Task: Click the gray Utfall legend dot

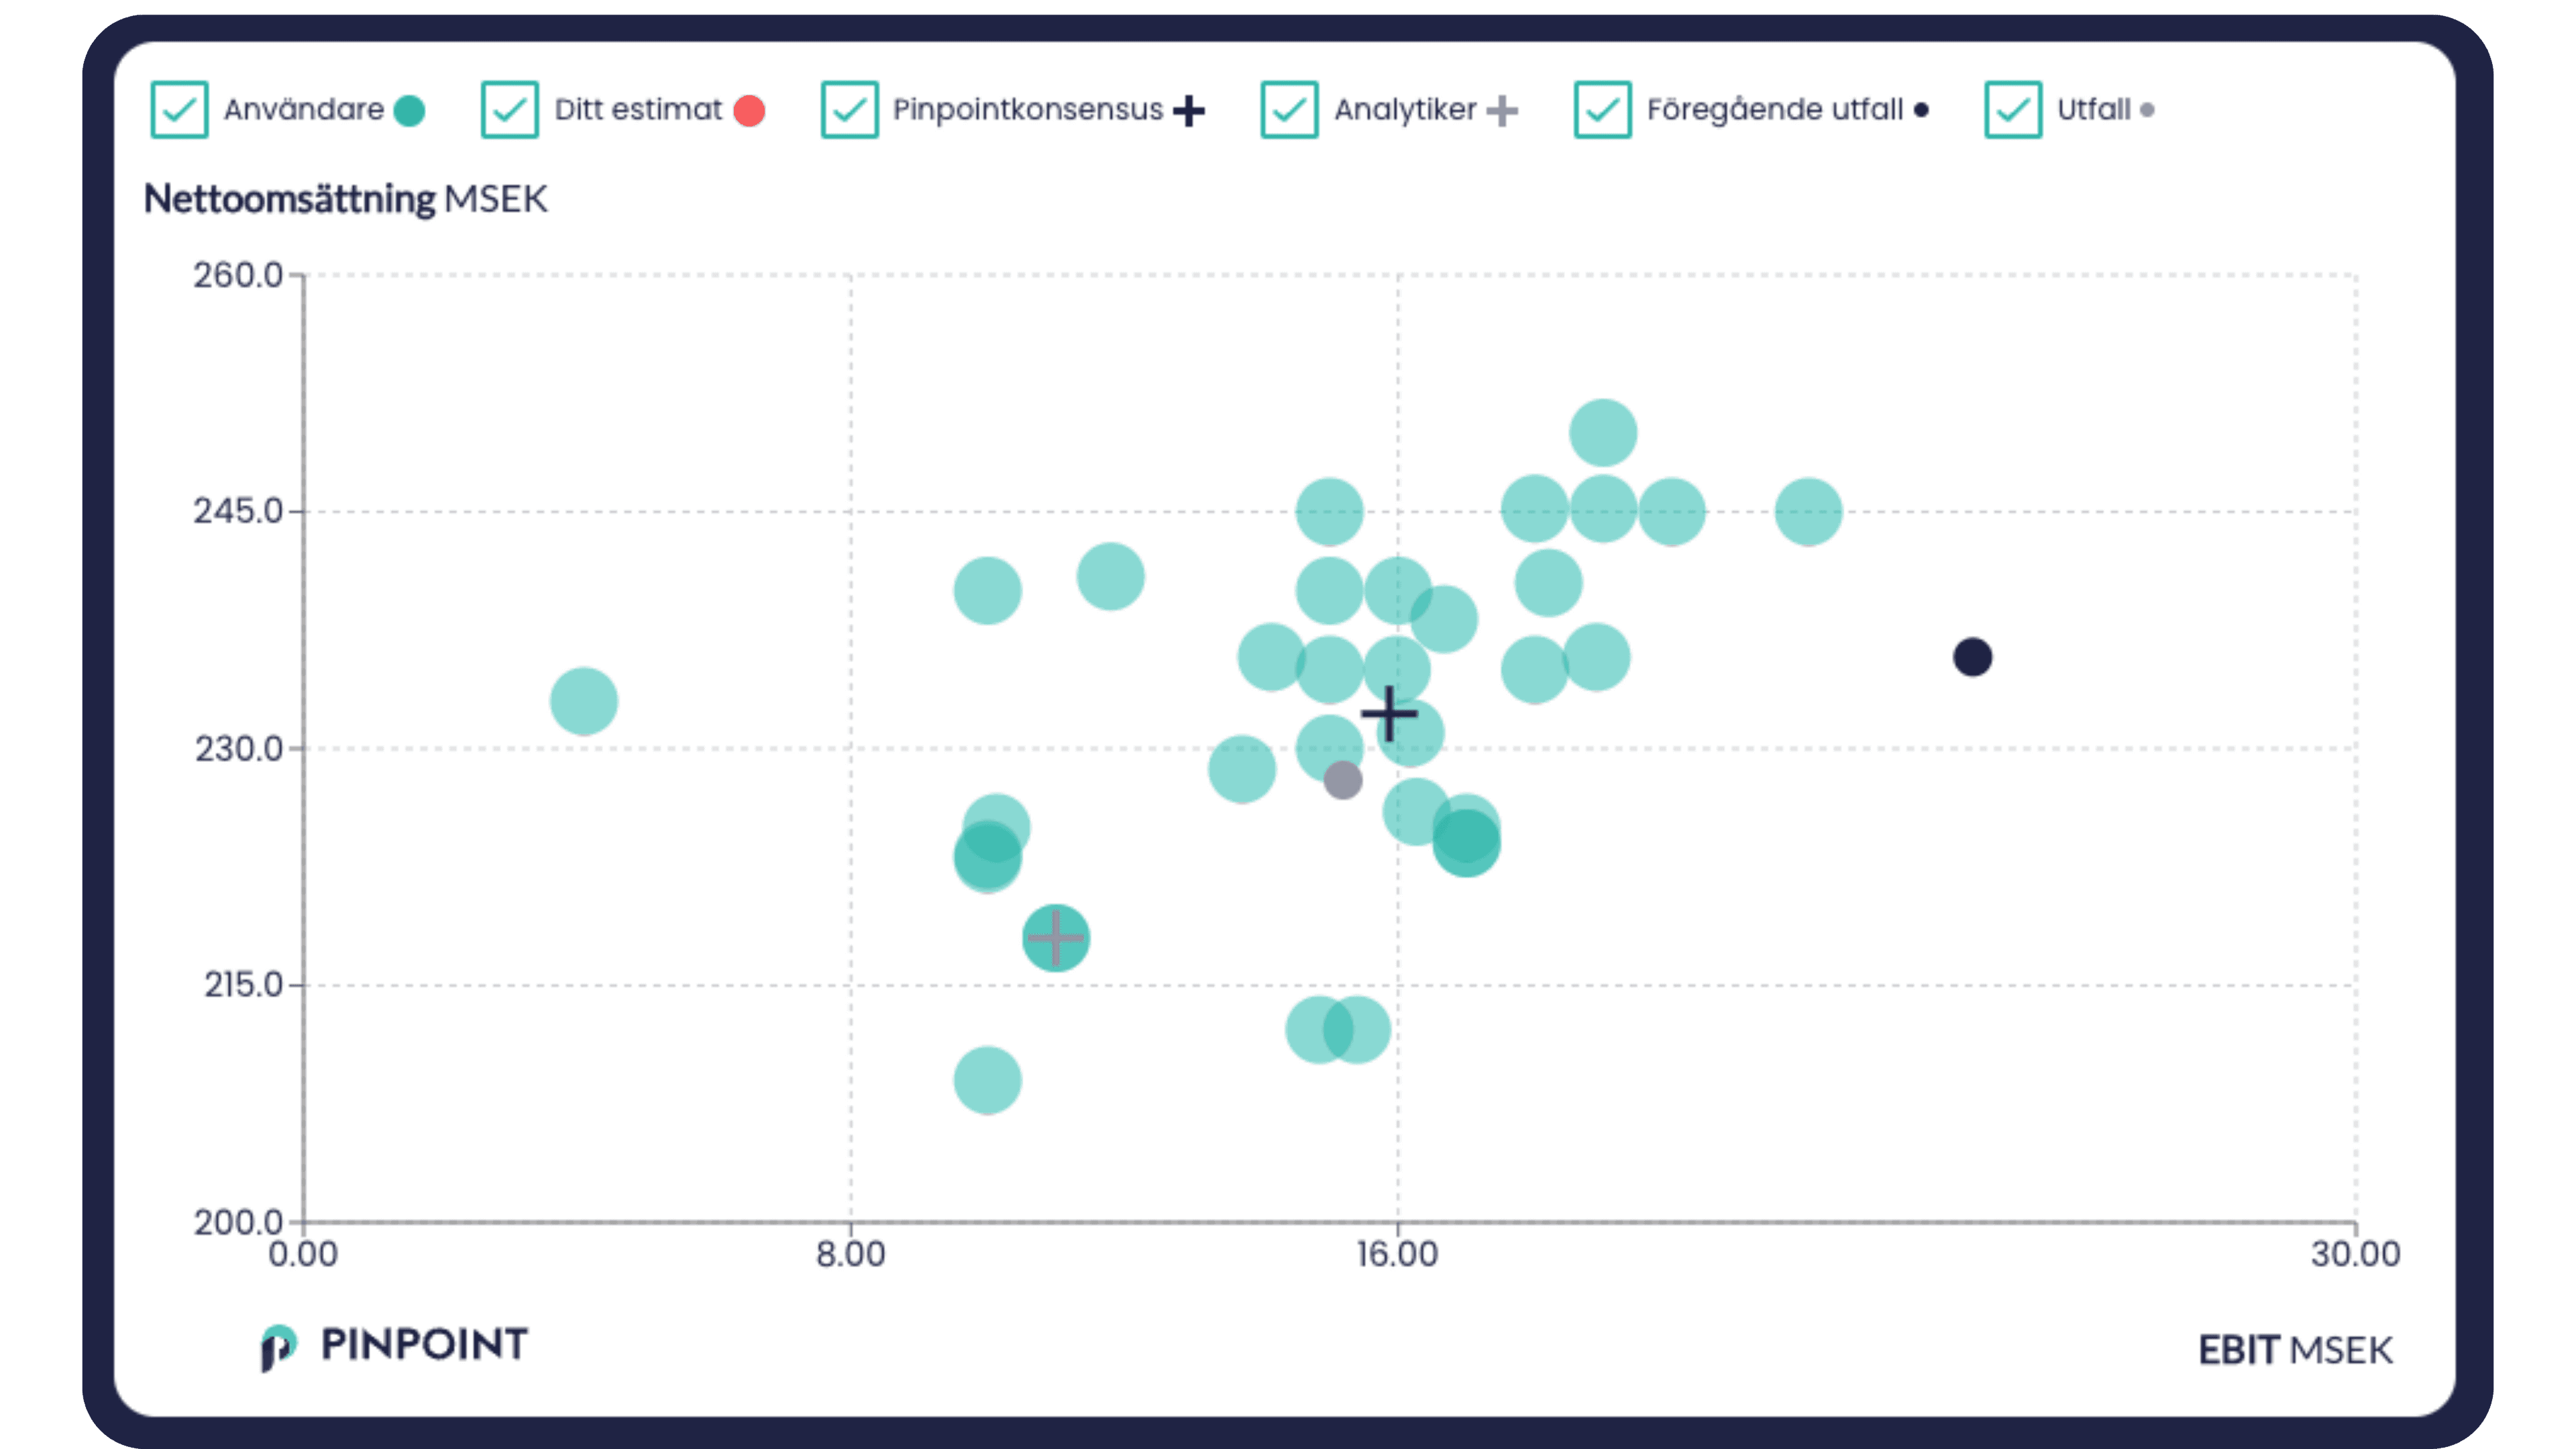Action: pyautogui.click(x=2147, y=110)
